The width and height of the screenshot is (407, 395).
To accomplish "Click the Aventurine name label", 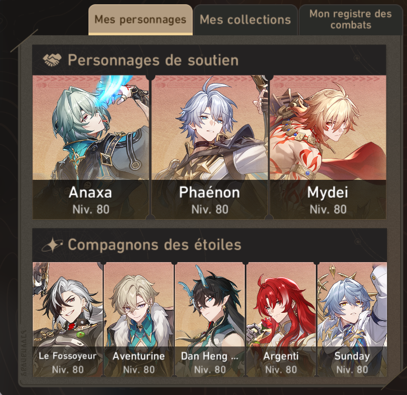I will (138, 356).
